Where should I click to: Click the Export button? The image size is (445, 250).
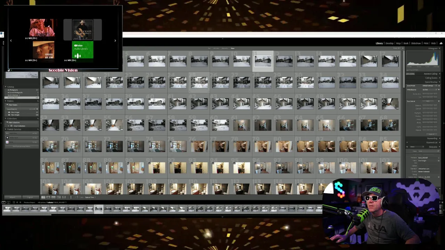coord(30,197)
